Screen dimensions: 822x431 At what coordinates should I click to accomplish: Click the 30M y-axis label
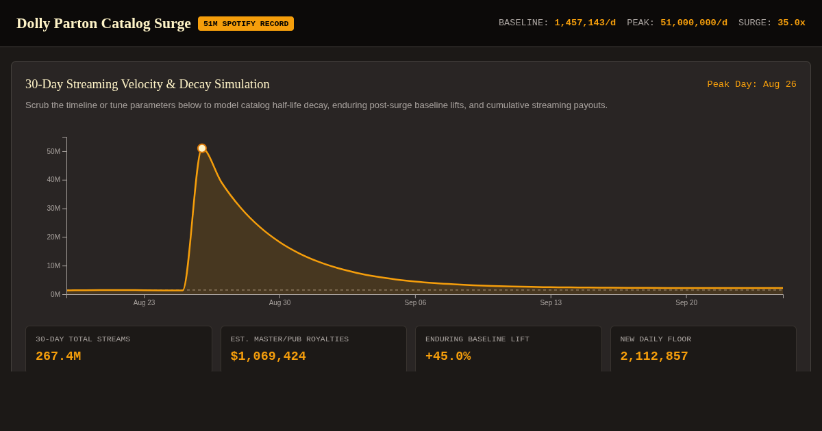point(53,209)
